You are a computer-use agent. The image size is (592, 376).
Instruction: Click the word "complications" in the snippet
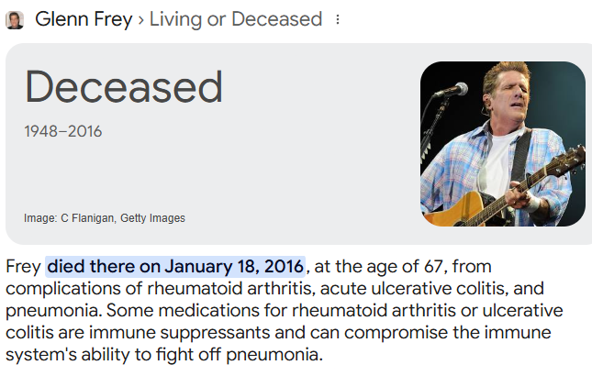[61, 289]
